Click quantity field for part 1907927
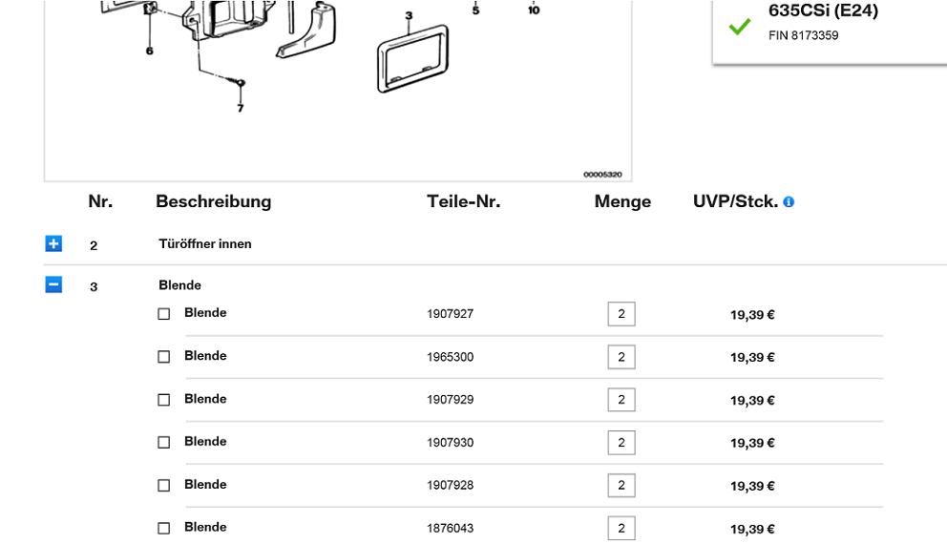The width and height of the screenshot is (947, 544). [x=621, y=314]
